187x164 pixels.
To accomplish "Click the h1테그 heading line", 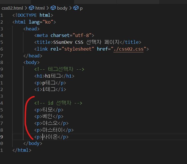I will coord(54,76).
